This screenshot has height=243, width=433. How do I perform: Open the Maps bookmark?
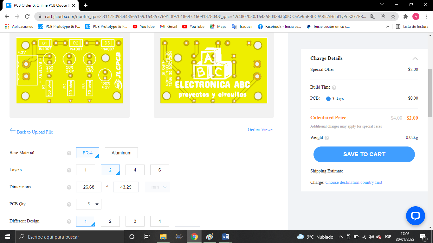click(x=218, y=27)
